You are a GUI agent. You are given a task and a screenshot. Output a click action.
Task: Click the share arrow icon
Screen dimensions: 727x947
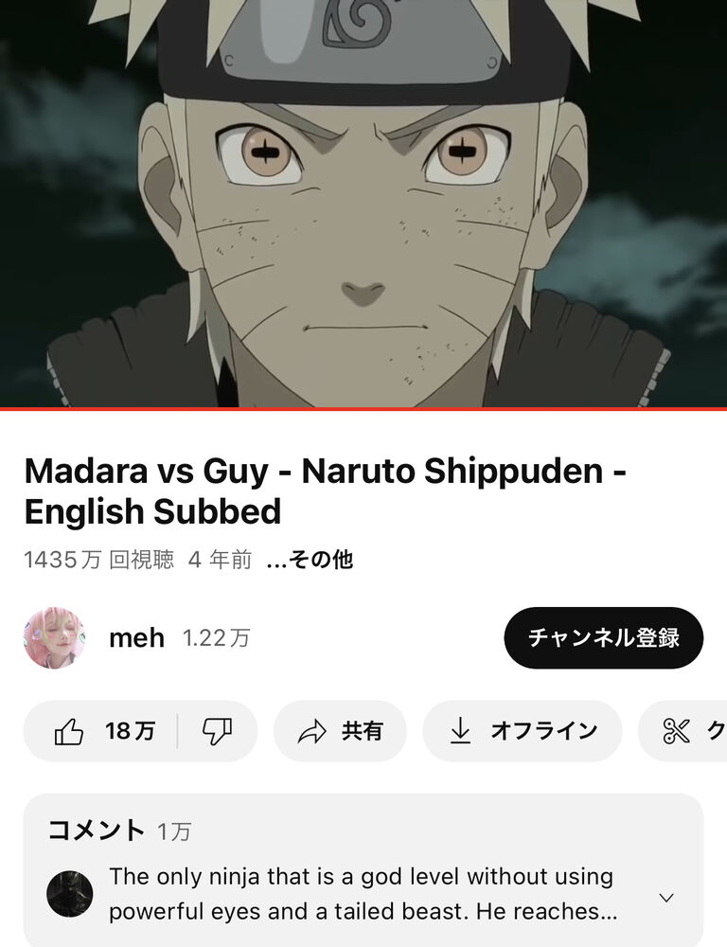pyautogui.click(x=312, y=731)
